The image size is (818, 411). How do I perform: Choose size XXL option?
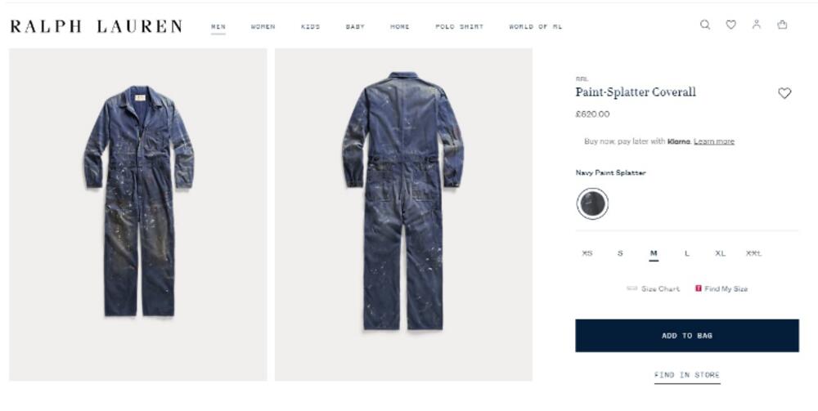pyautogui.click(x=753, y=253)
